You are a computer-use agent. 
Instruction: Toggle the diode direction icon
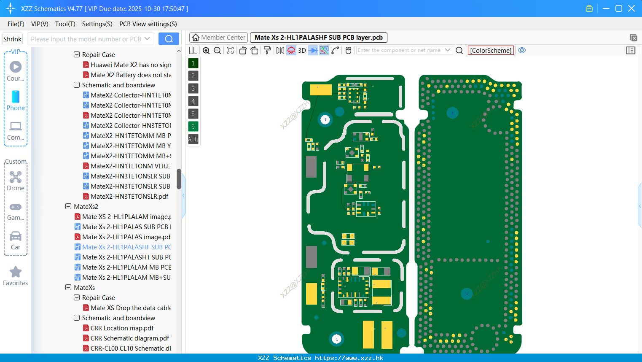(313, 50)
